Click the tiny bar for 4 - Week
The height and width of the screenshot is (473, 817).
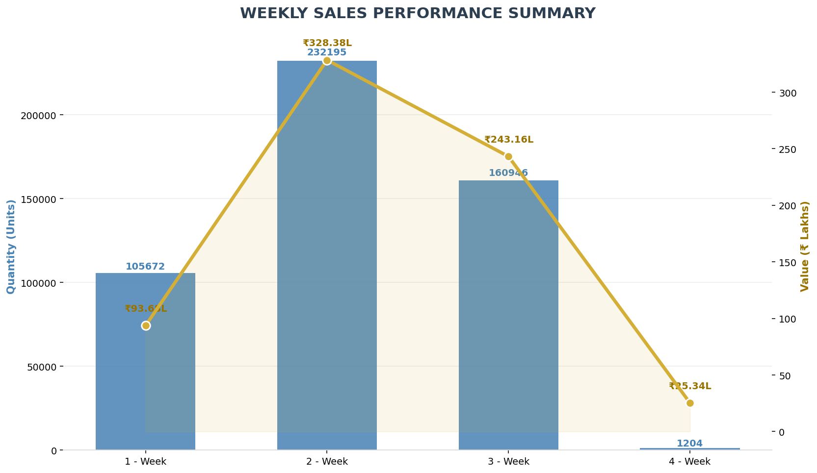pyautogui.click(x=689, y=448)
